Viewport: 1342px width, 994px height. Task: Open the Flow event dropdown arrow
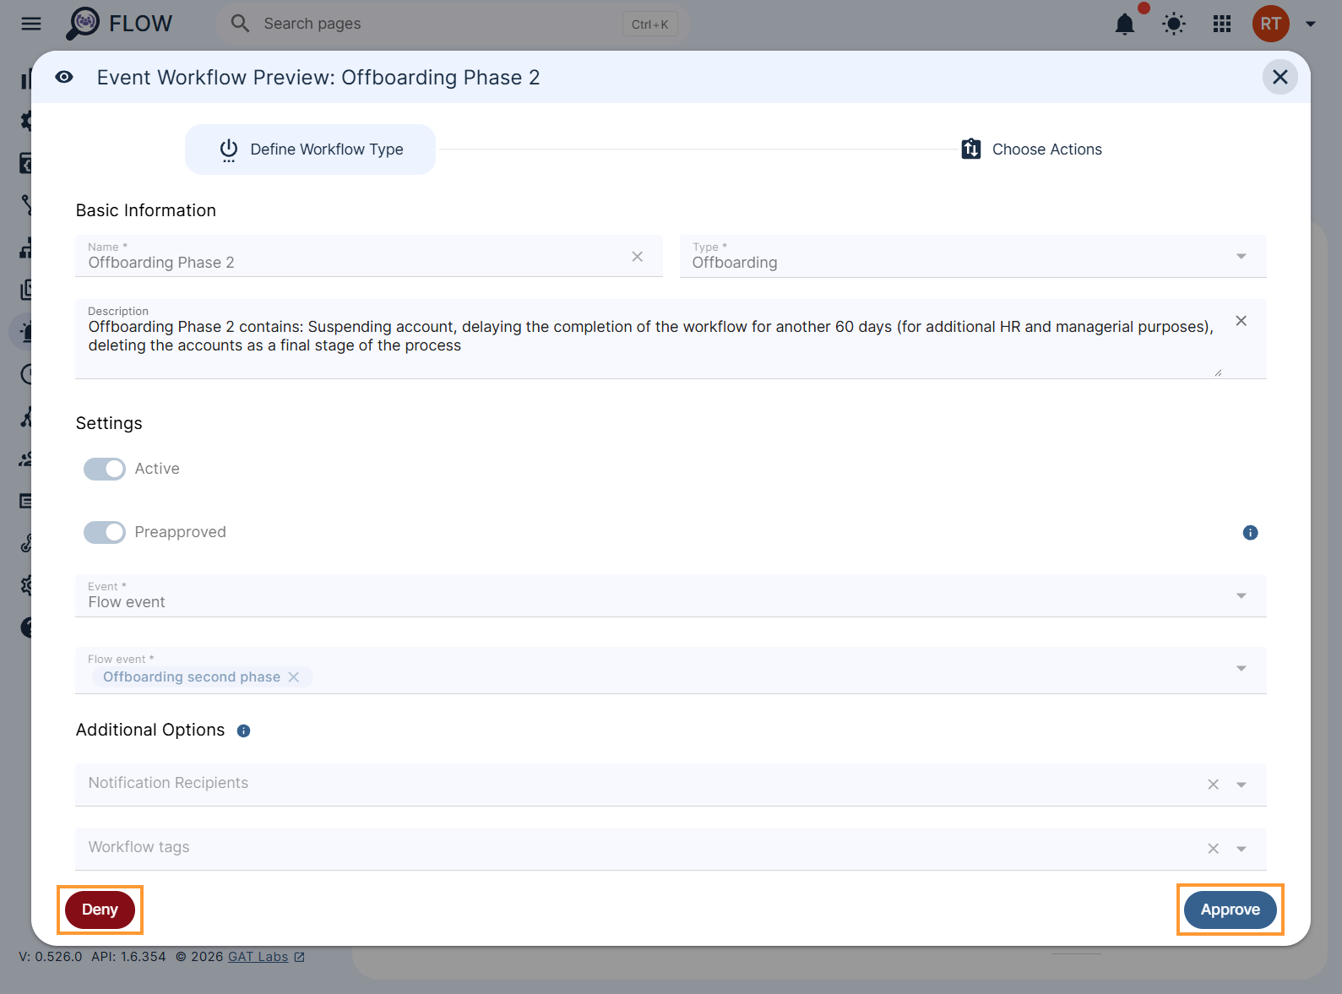point(1241,669)
